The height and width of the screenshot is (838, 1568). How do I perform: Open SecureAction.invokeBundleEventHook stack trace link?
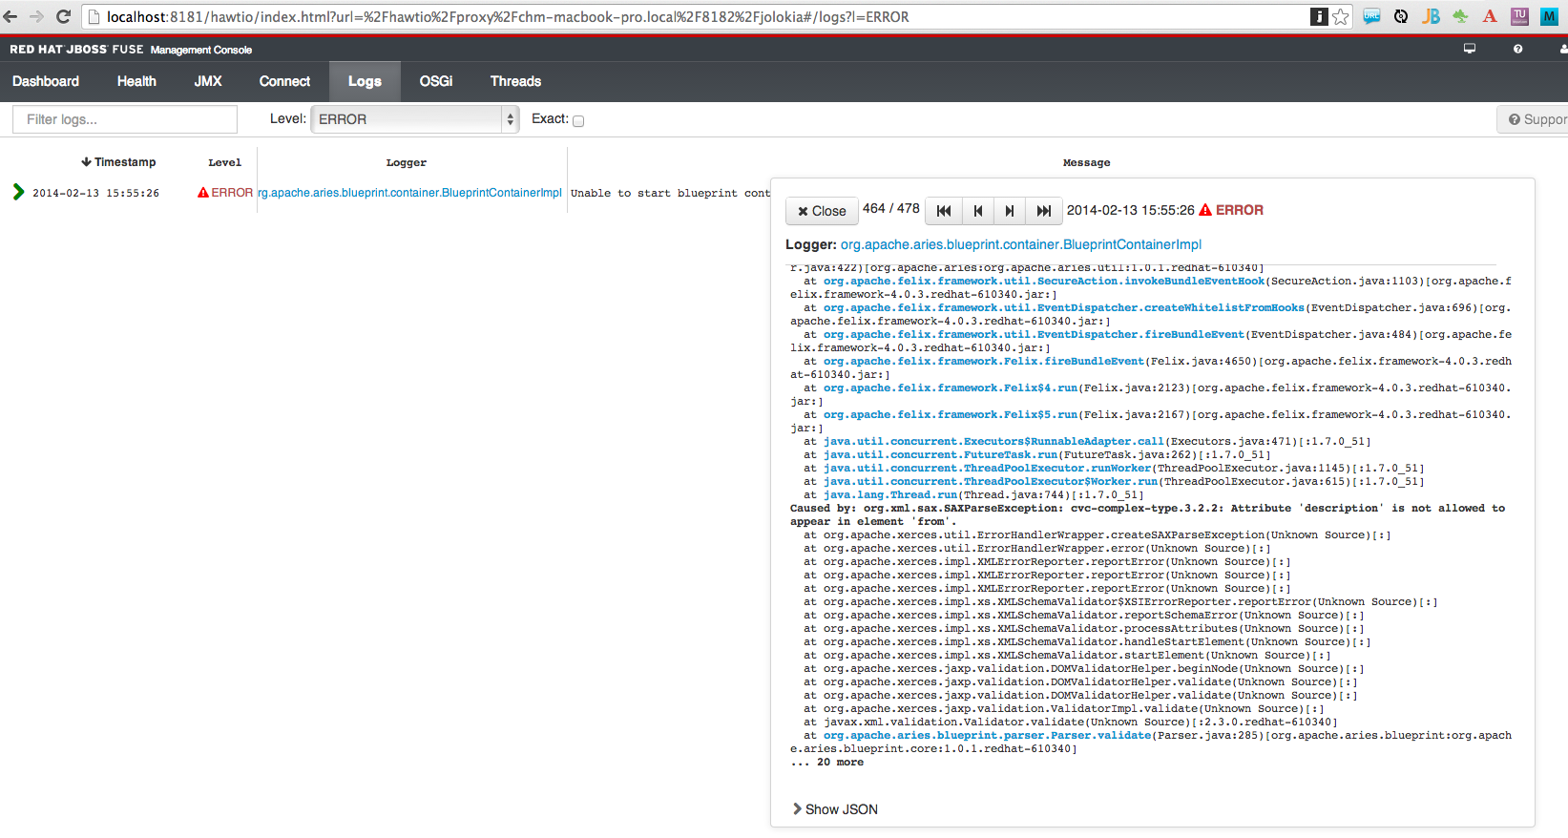click(x=1044, y=282)
